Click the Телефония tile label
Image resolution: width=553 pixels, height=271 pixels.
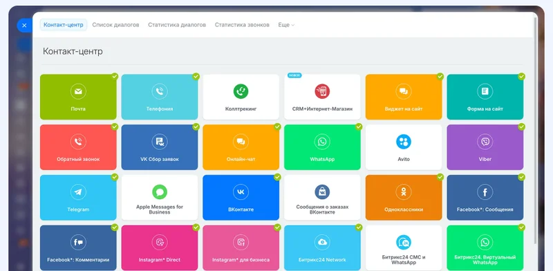pos(160,109)
